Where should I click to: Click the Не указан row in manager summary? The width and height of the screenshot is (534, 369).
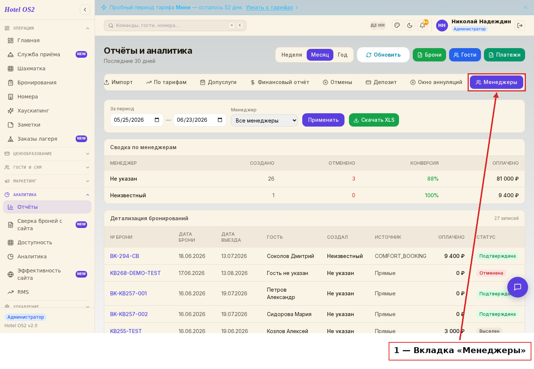[314, 179]
